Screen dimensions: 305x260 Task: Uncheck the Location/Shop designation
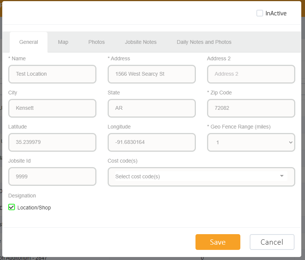pos(11,207)
